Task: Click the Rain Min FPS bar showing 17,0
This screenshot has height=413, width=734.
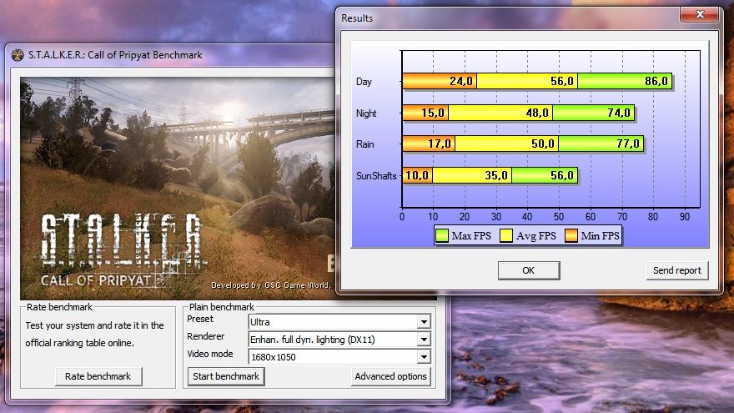Action: [428, 144]
